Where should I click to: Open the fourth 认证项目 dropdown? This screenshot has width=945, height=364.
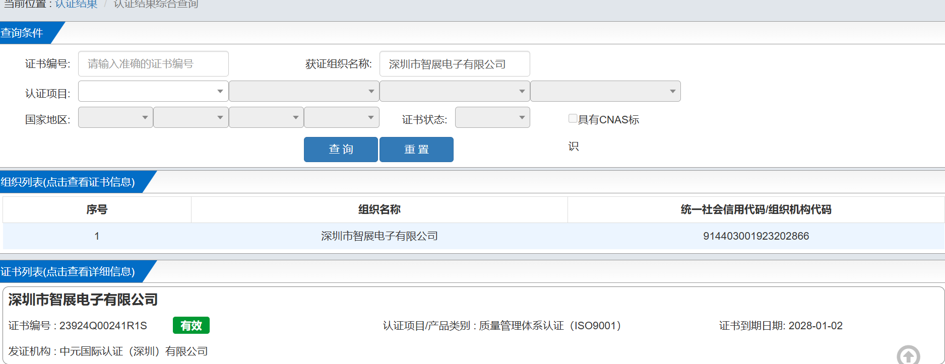(x=605, y=91)
